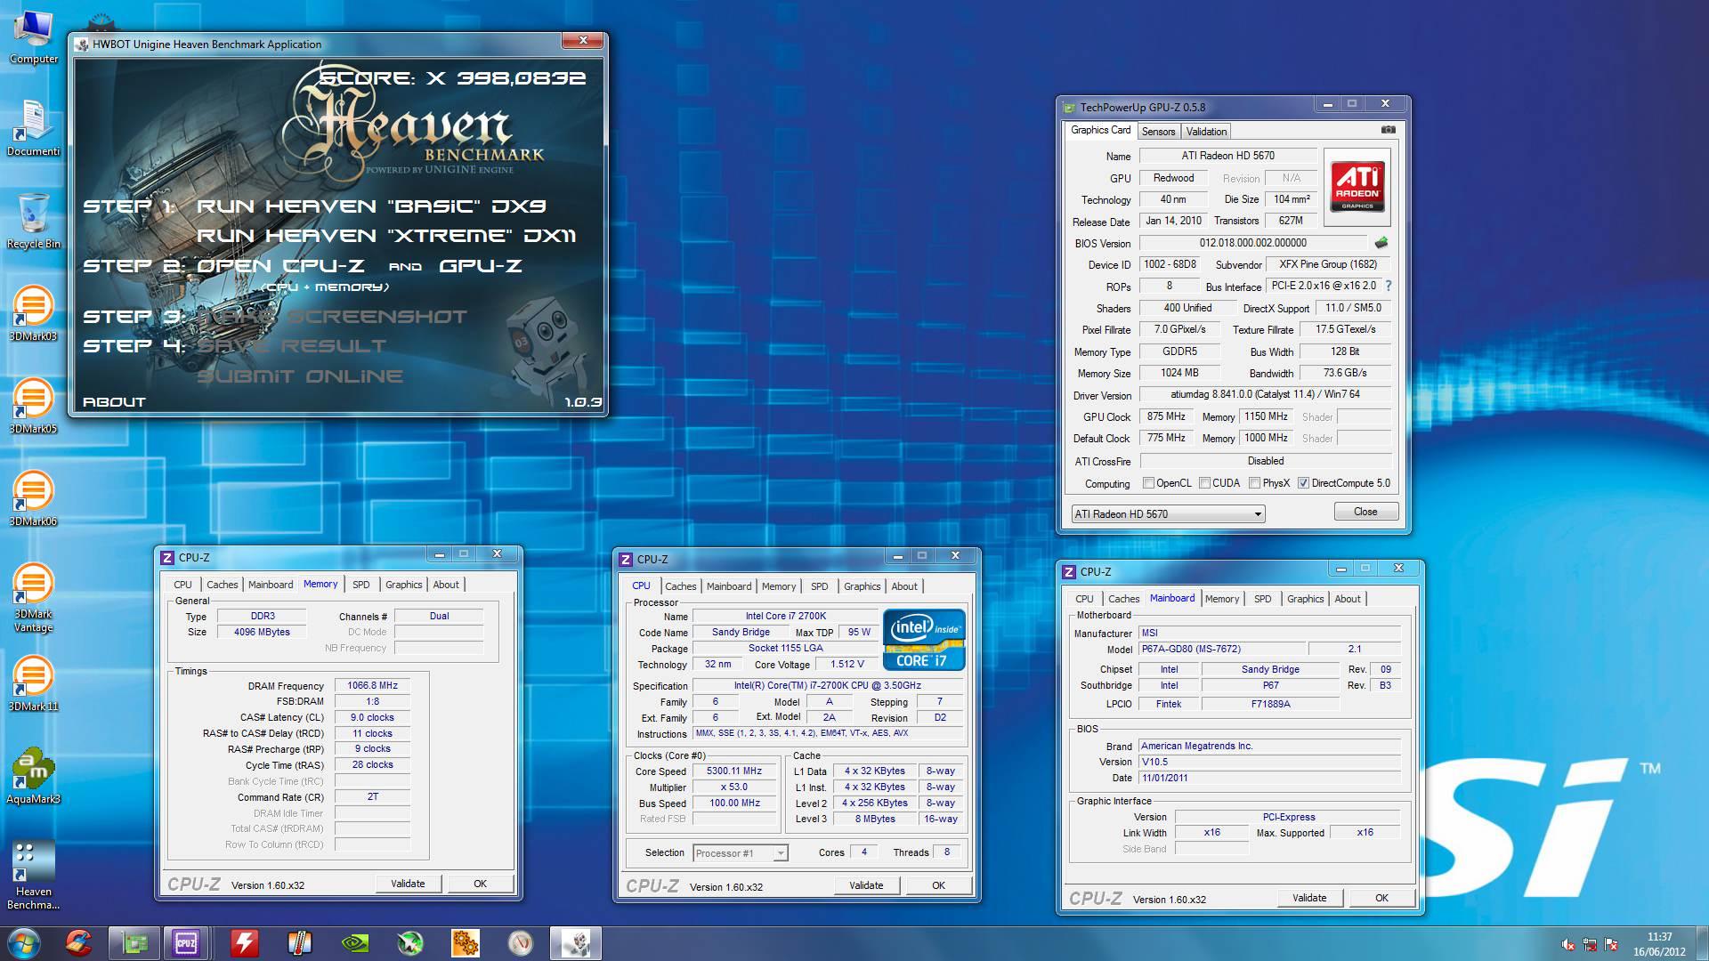Click the GPU-Z Name field
Image resolution: width=1709 pixels, height=961 pixels.
(x=1227, y=156)
